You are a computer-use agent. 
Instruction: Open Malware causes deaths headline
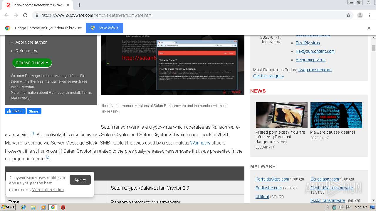tap(333, 132)
